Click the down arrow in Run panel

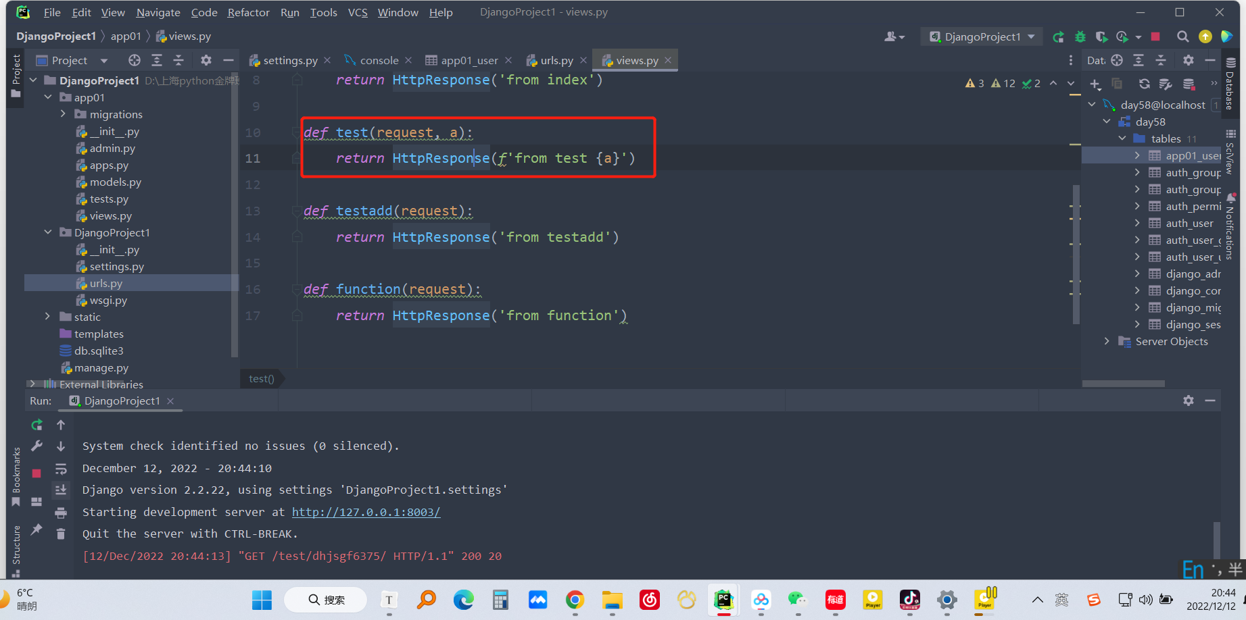click(x=61, y=446)
